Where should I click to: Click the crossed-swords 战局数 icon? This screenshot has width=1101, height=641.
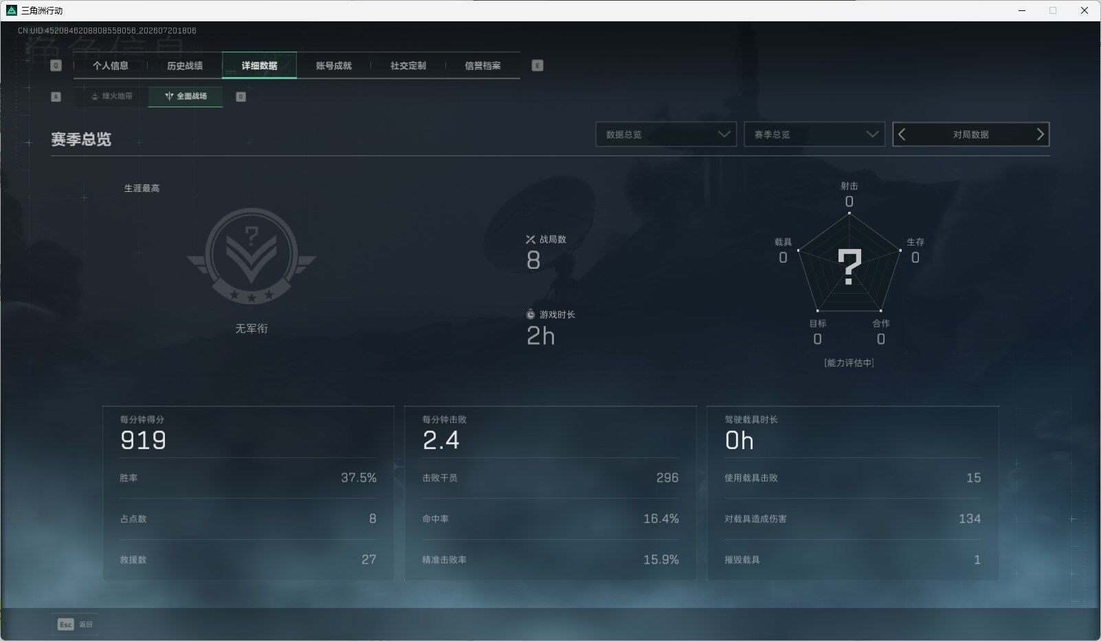(531, 239)
